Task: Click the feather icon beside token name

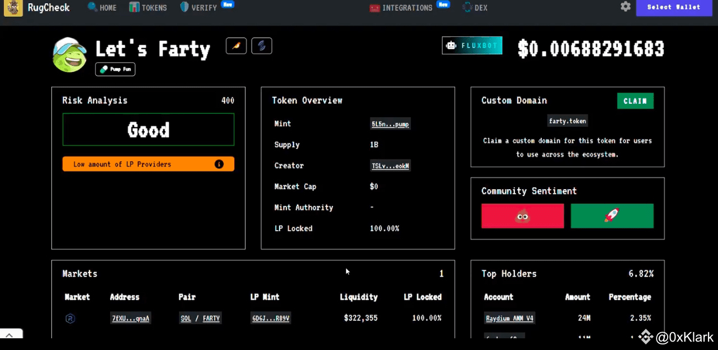Action: (x=236, y=46)
